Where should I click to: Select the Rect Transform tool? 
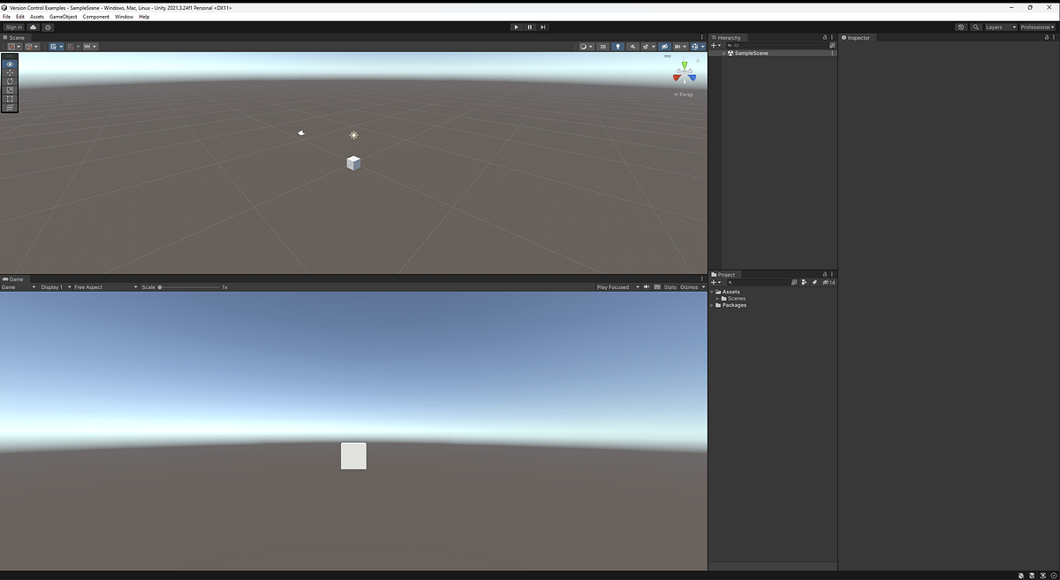coord(10,99)
